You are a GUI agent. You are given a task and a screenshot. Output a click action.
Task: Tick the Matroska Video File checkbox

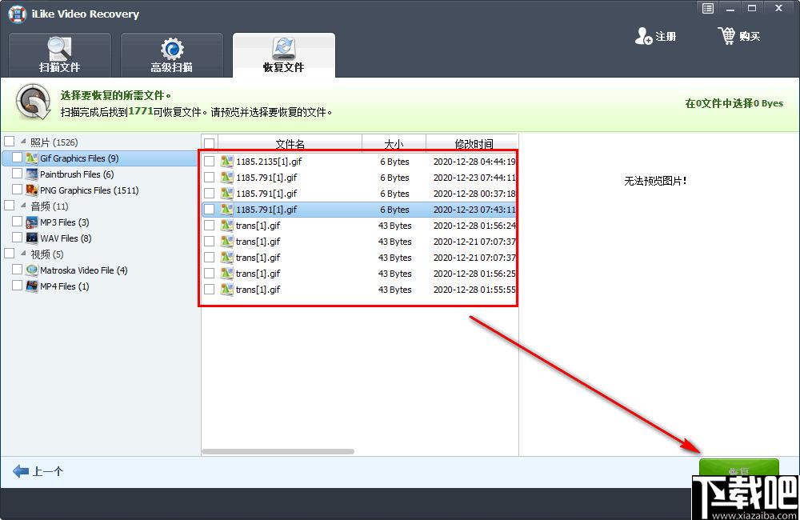[x=17, y=270]
